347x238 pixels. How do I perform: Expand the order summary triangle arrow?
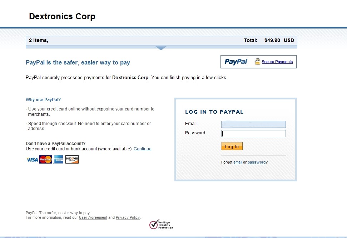click(161, 48)
